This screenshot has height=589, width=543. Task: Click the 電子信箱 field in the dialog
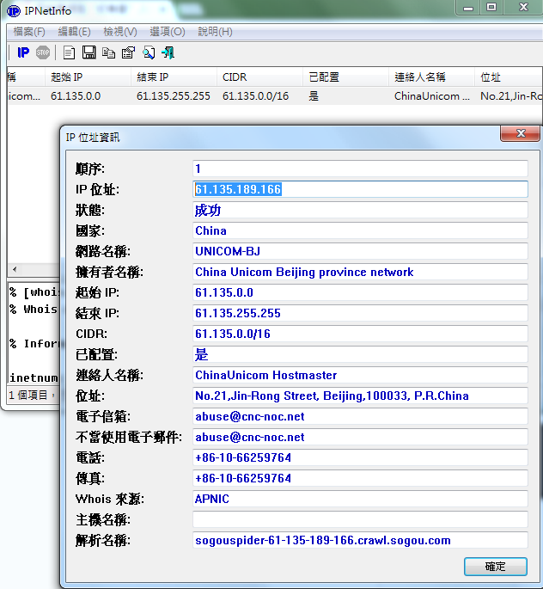pos(360,416)
